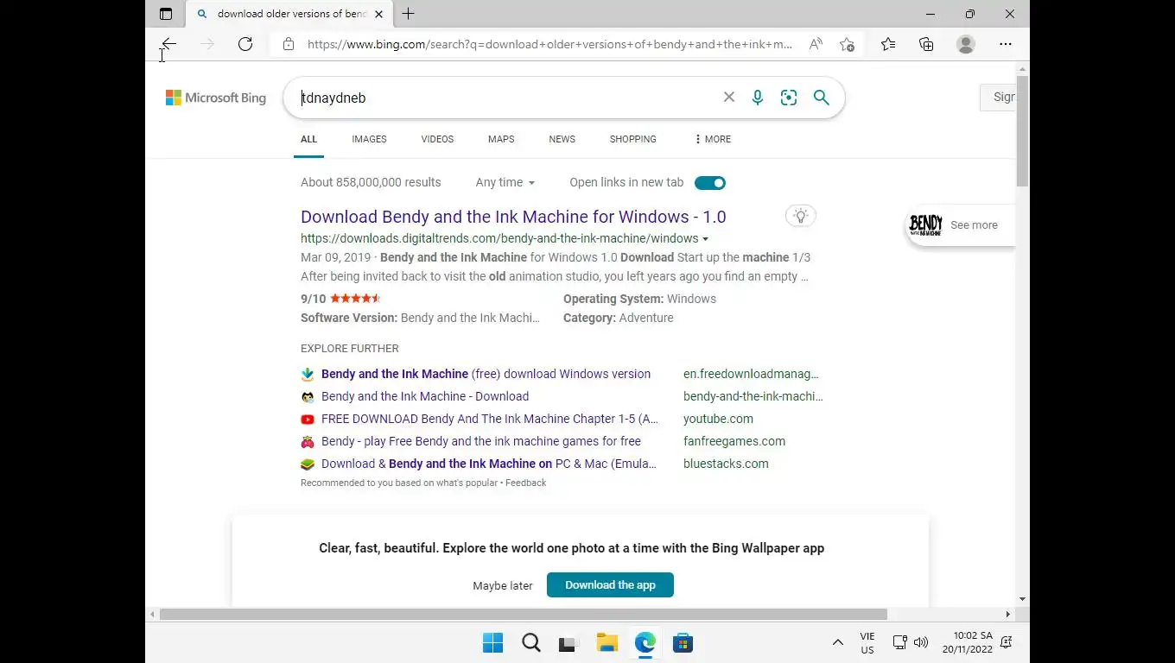
Task: Click the vertical page scrollbar
Action: (x=1023, y=131)
